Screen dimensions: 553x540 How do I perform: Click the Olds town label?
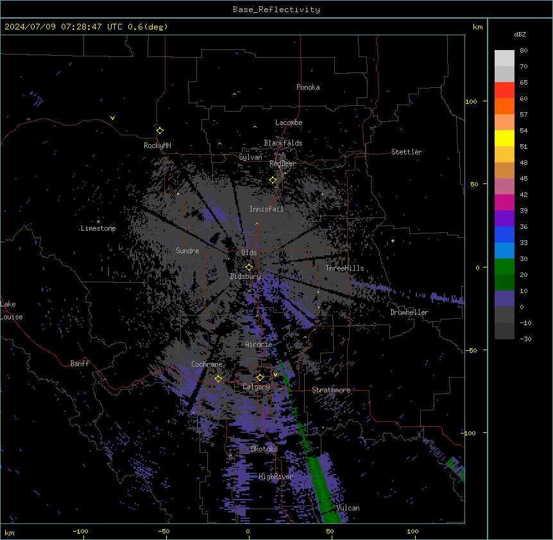(249, 253)
